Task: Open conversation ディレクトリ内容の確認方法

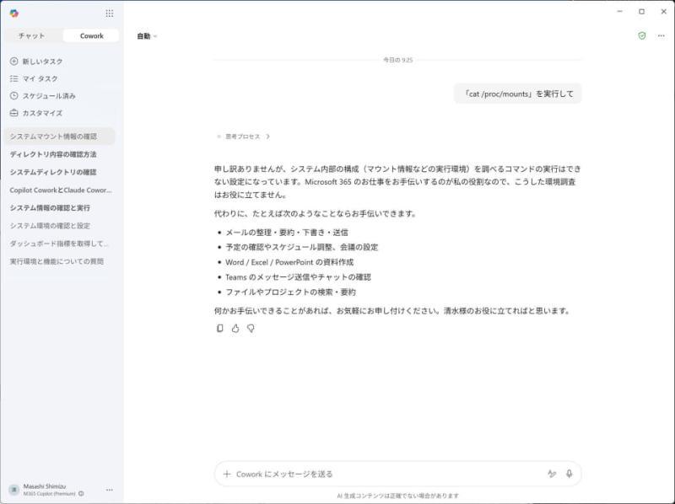Action: coord(59,154)
